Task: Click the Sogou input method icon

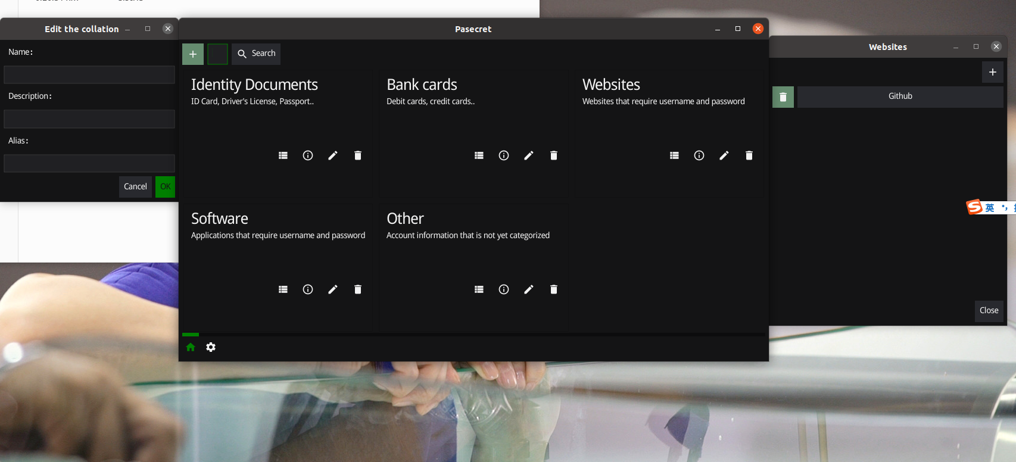Action: click(x=974, y=207)
